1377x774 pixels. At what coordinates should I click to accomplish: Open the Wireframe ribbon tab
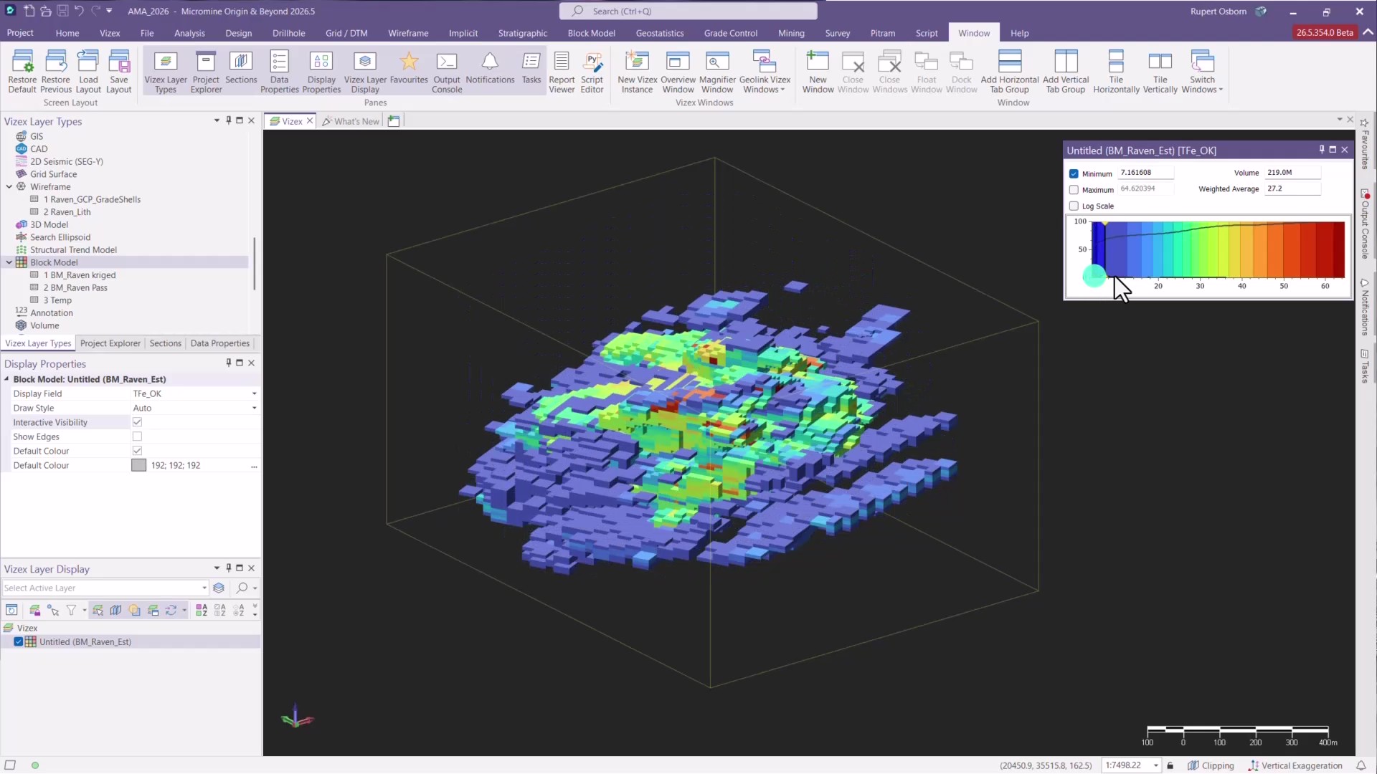[408, 33]
